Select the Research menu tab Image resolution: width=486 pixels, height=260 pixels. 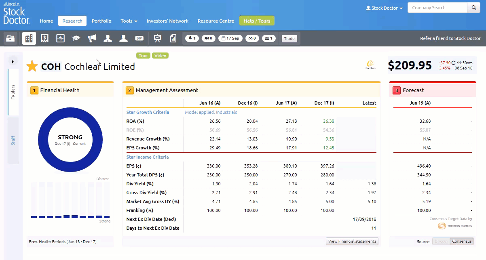(72, 21)
